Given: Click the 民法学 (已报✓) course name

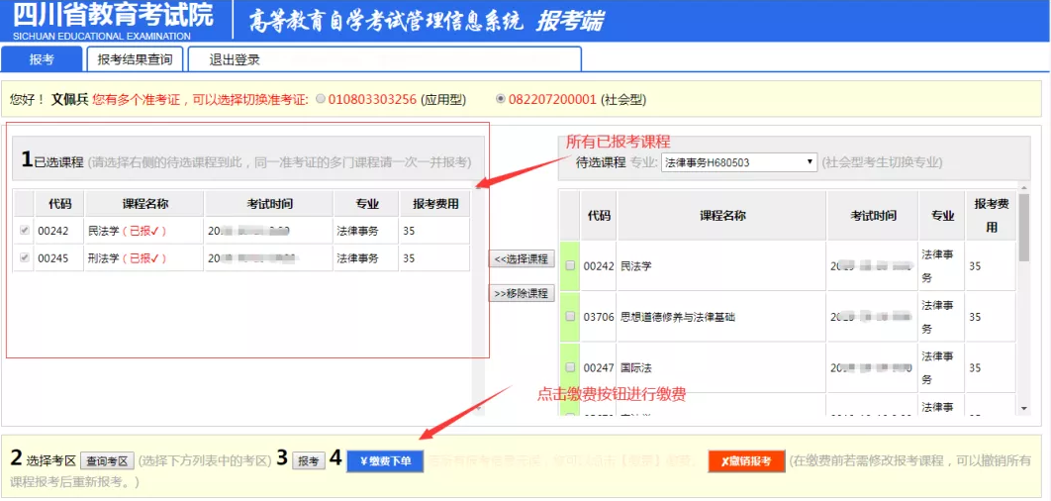Looking at the screenshot, I should [128, 231].
